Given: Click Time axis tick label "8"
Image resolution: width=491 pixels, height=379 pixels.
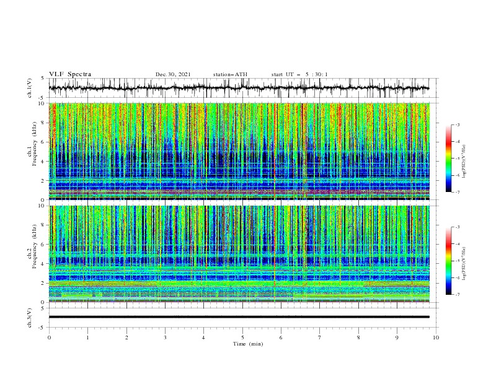Looking at the screenshot, I should click(358, 338).
